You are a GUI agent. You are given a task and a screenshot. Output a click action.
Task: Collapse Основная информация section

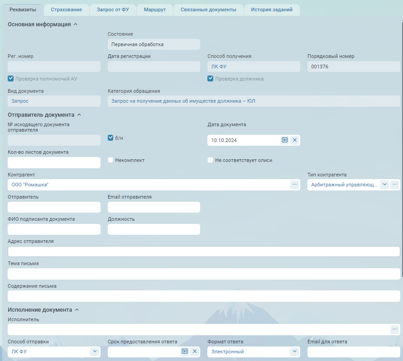click(76, 24)
